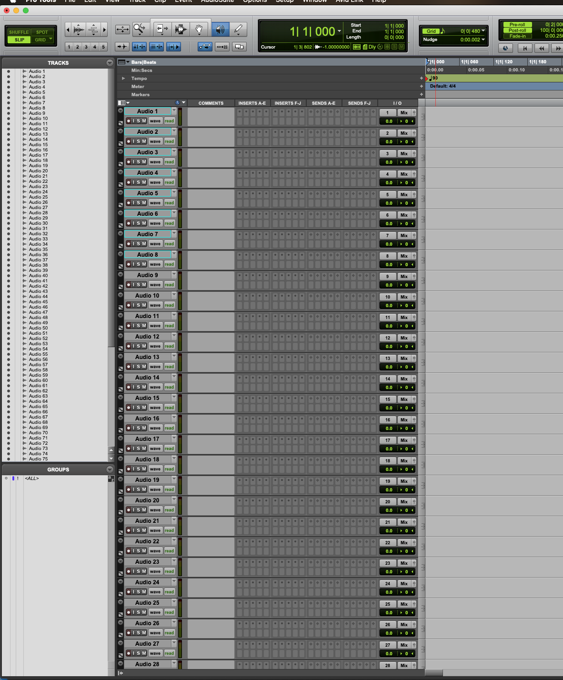Open Audio 1 track name dropdown
563x680 pixels.
pos(174,111)
